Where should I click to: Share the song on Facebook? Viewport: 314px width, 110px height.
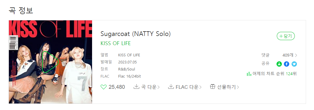point(287,64)
